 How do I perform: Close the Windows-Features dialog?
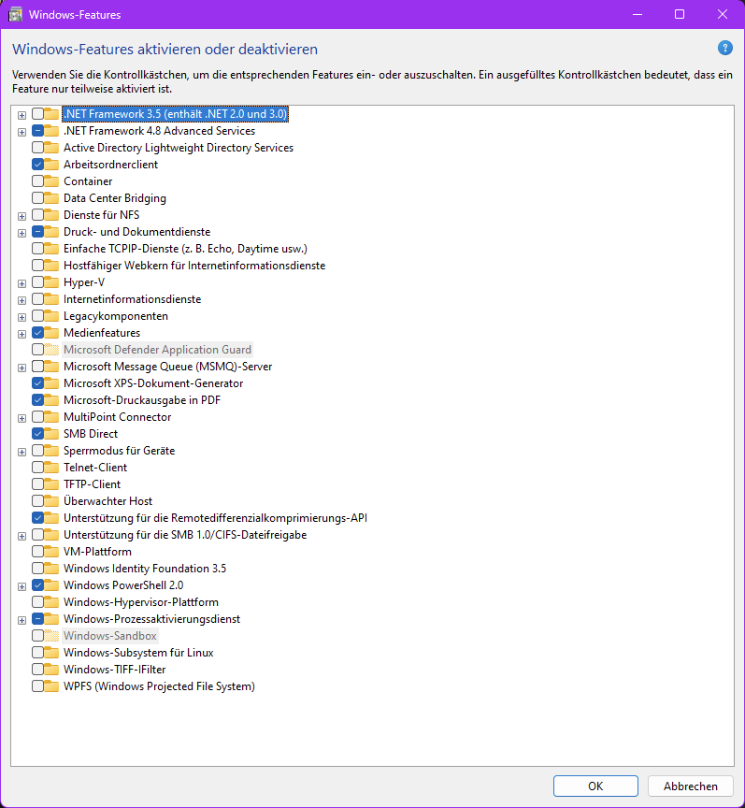pos(723,14)
